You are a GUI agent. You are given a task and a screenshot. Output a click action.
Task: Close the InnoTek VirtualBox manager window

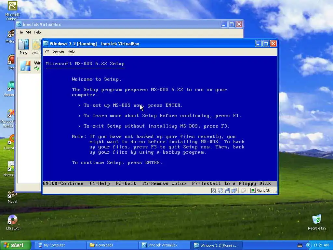click(239, 24)
